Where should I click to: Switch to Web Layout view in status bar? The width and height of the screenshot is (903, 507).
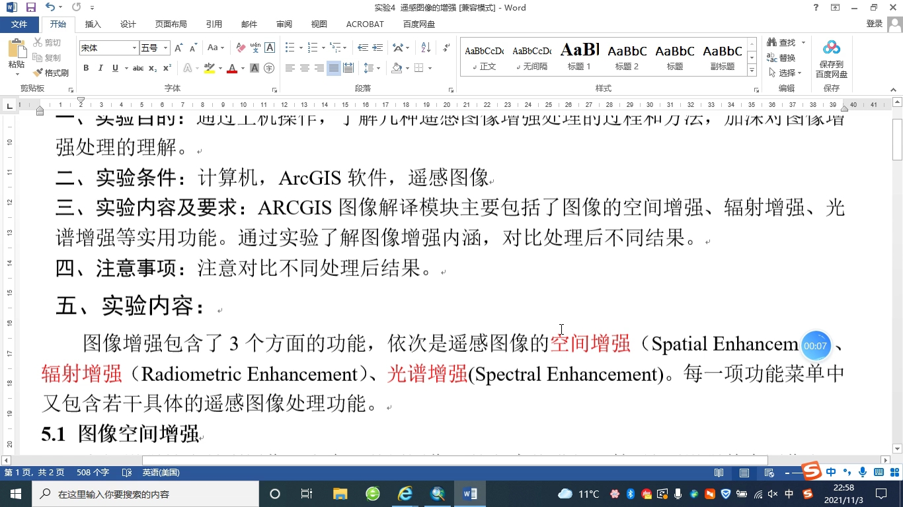769,473
